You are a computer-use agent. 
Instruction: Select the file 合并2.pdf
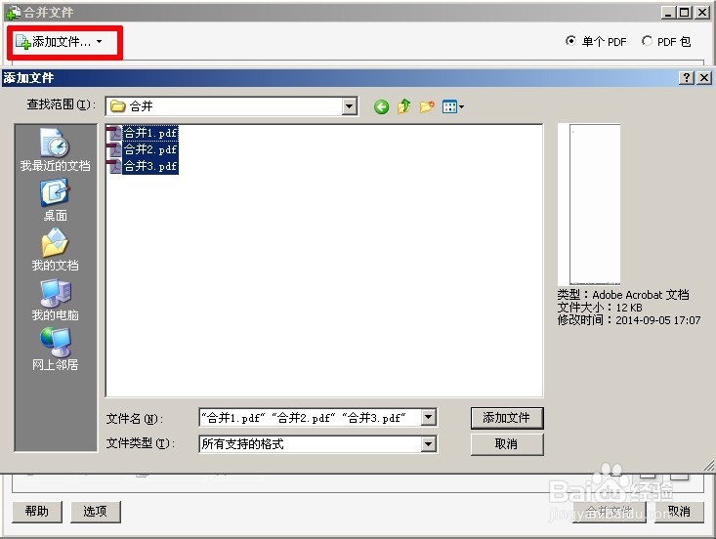142,149
